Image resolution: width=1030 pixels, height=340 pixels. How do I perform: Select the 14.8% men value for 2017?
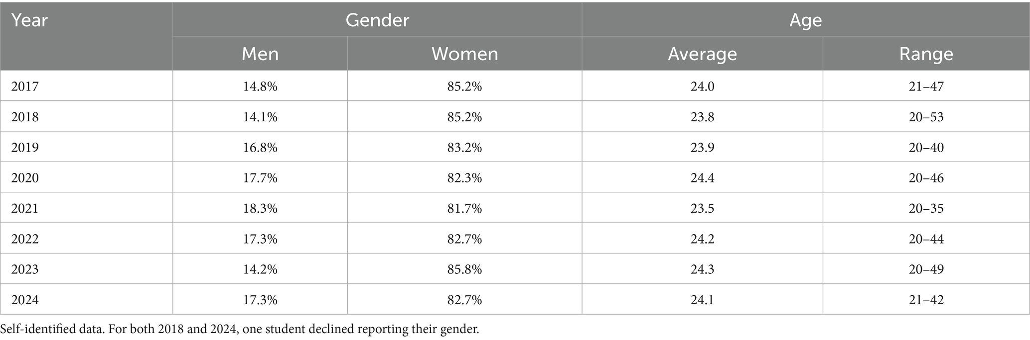click(x=260, y=86)
